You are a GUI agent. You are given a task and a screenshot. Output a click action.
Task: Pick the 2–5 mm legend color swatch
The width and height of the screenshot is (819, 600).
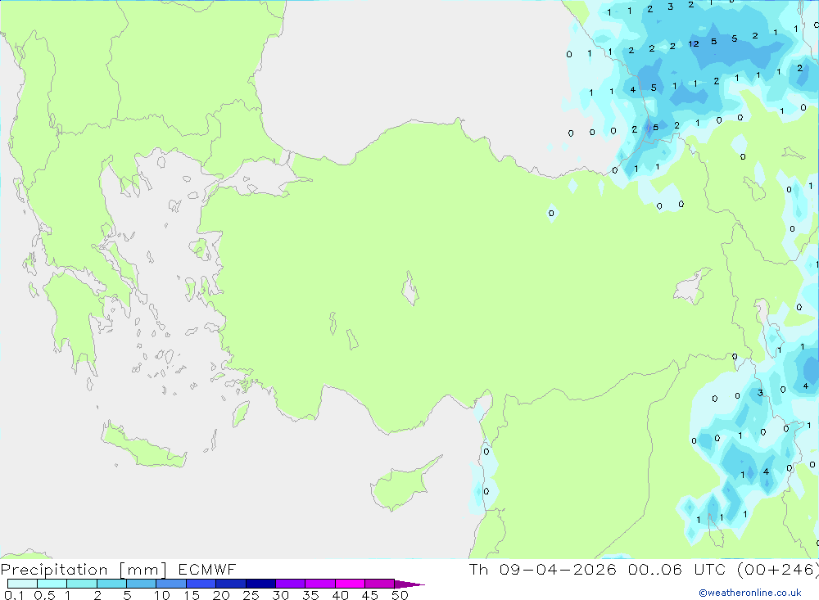111,584
